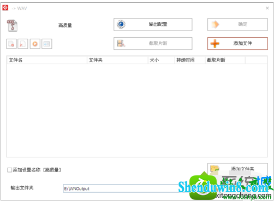Click the media info toolbar icon

[x=47, y=44]
